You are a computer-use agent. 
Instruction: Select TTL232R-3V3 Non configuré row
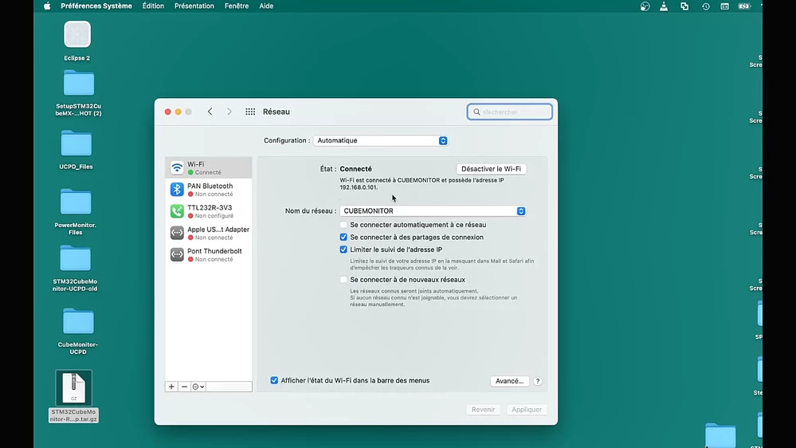click(x=209, y=211)
